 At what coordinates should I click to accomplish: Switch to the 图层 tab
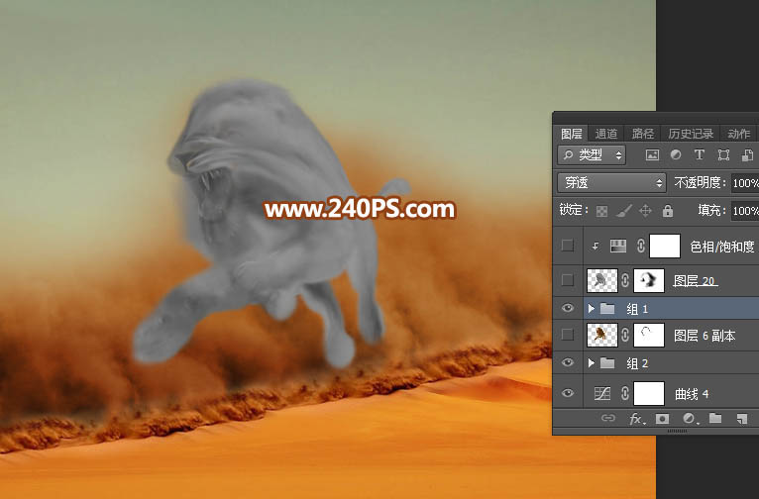click(x=571, y=134)
